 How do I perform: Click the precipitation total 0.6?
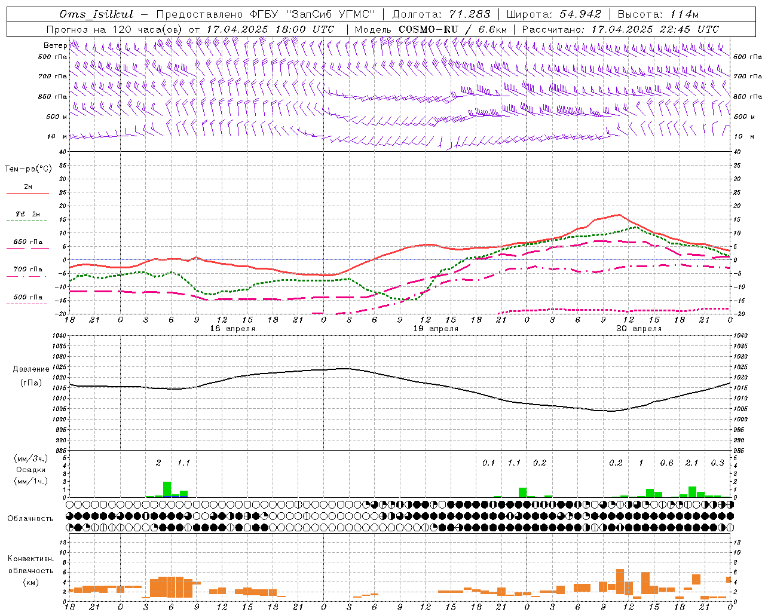click(x=666, y=463)
